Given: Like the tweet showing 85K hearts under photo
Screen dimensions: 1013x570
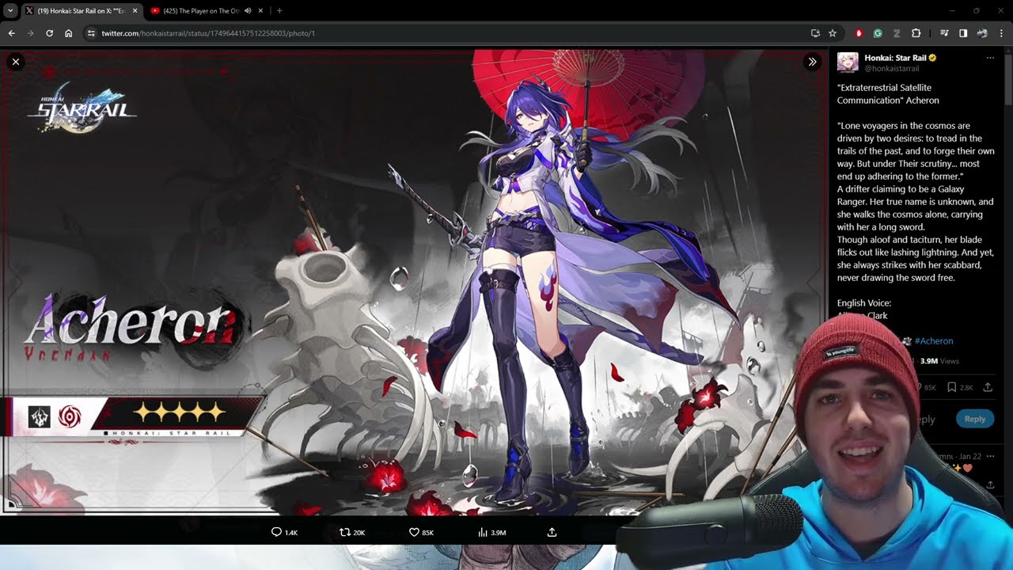Looking at the screenshot, I should pyautogui.click(x=421, y=532).
